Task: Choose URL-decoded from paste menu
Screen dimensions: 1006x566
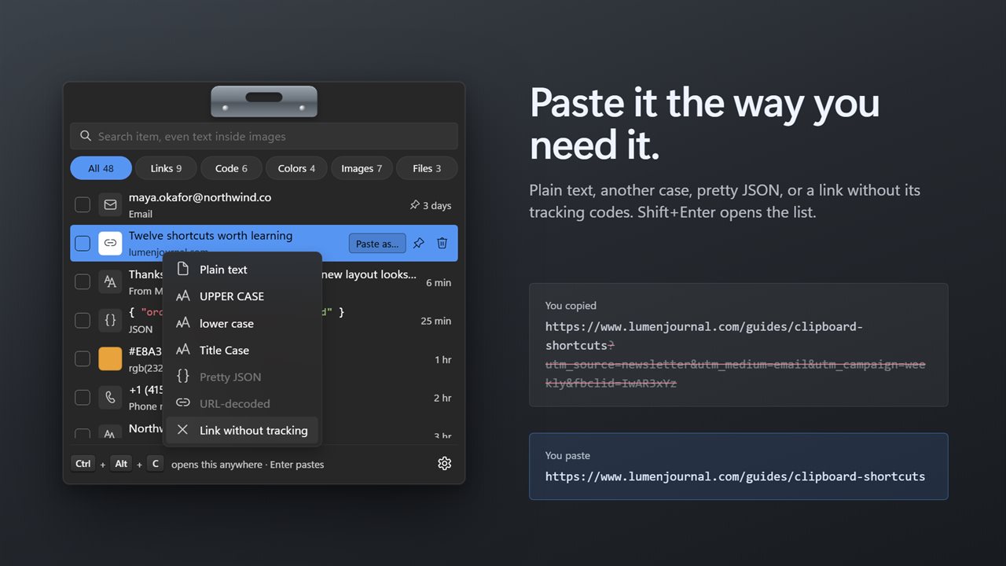Action: coord(242,403)
